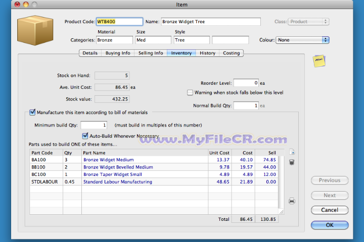Image resolution: width=364 pixels, height=242 pixels.
Task: Select part code BA100 row
Action: (154, 159)
